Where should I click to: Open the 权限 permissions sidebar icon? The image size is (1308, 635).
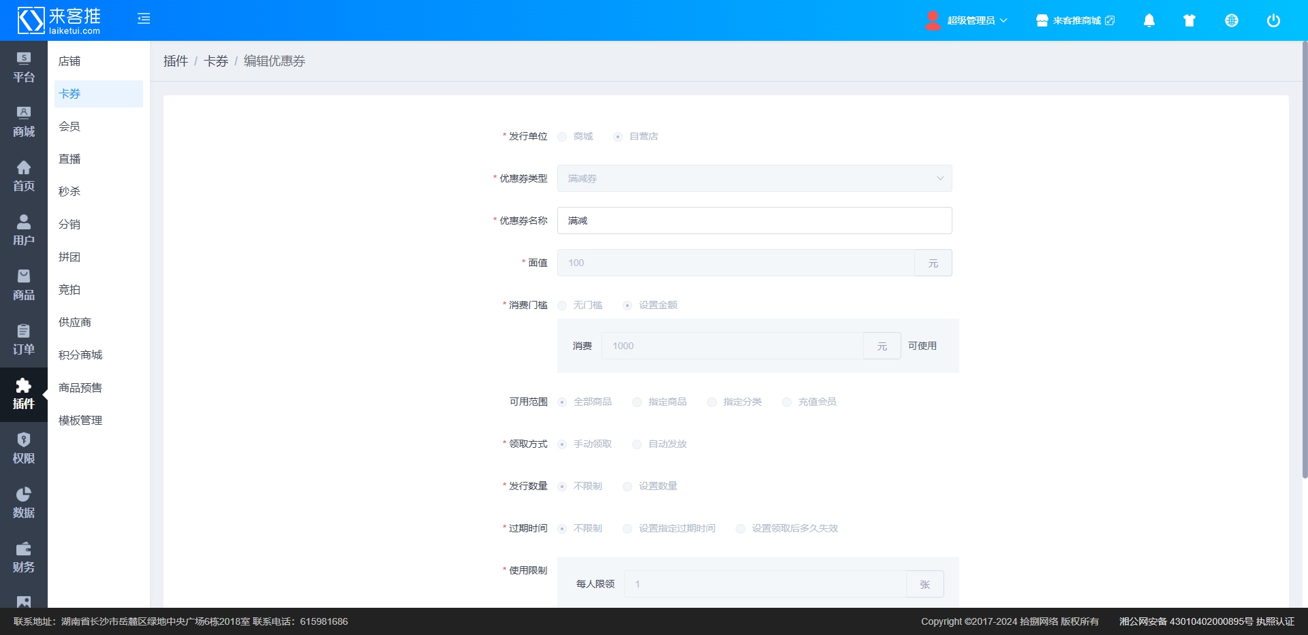(x=24, y=449)
